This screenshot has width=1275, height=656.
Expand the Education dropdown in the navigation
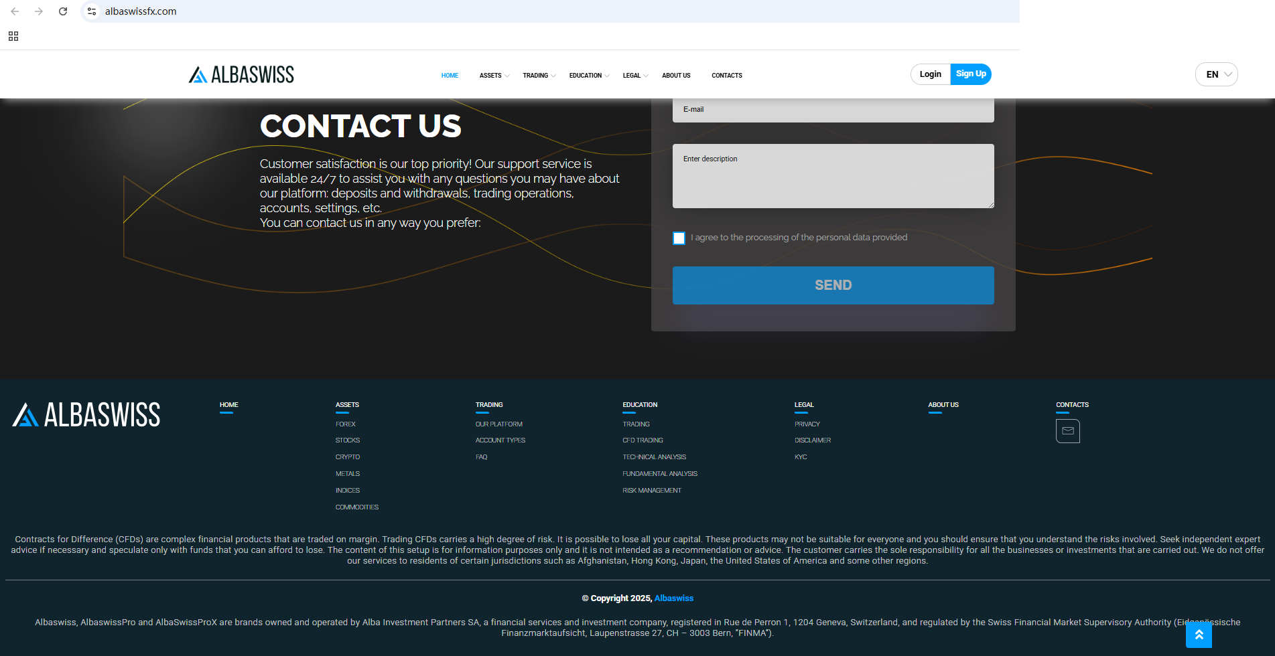pyautogui.click(x=590, y=76)
